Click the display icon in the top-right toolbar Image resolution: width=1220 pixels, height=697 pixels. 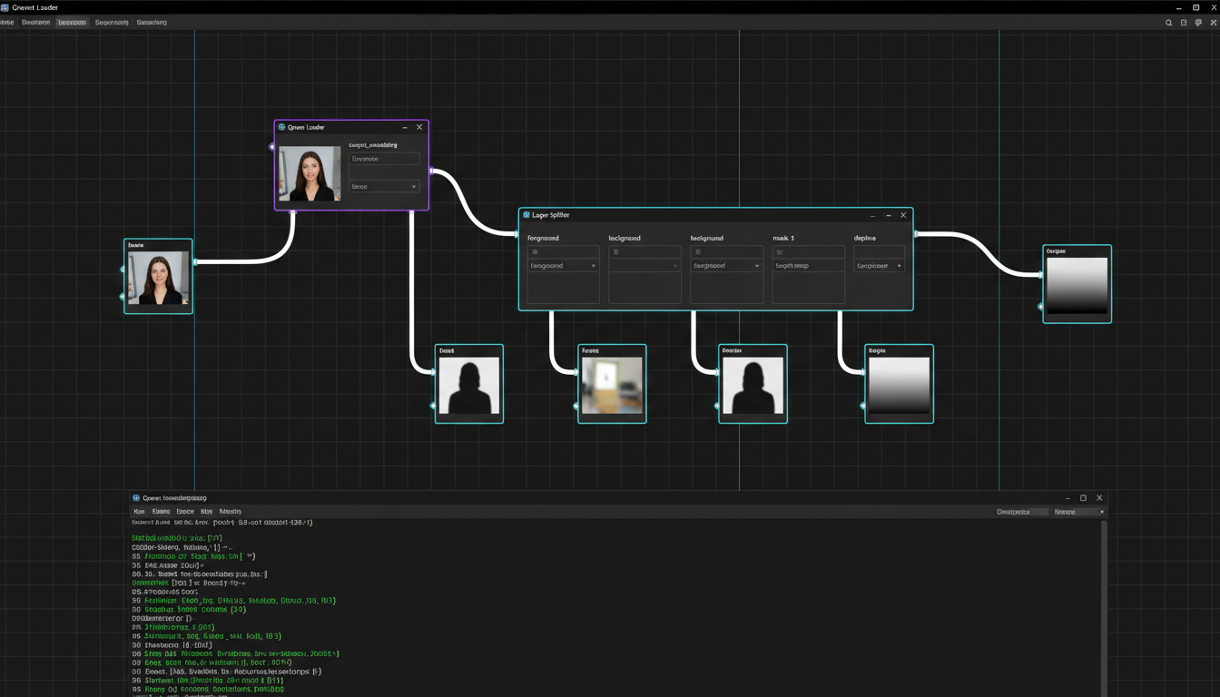[x=1198, y=23]
